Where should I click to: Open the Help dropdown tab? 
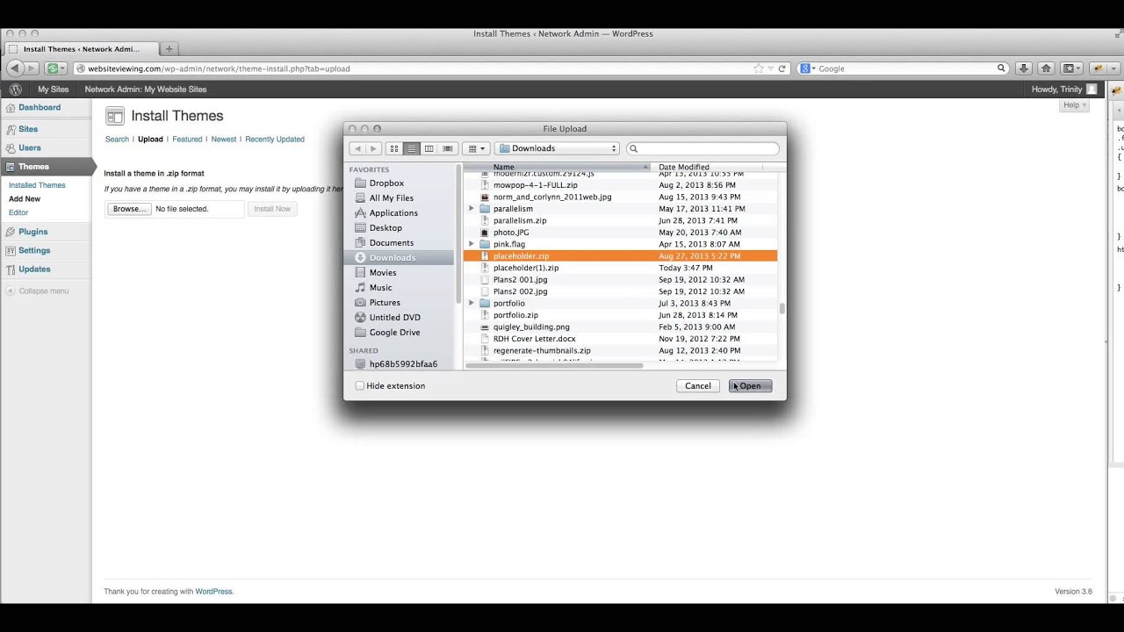click(x=1075, y=105)
